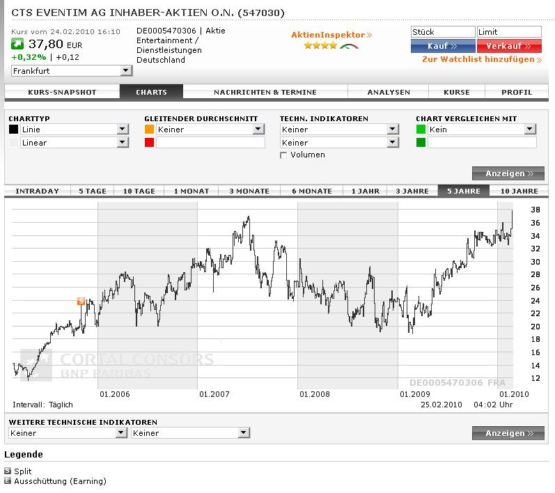
Task: Open the first Weitere Technische Indikatoren dropdown
Action: click(68, 432)
